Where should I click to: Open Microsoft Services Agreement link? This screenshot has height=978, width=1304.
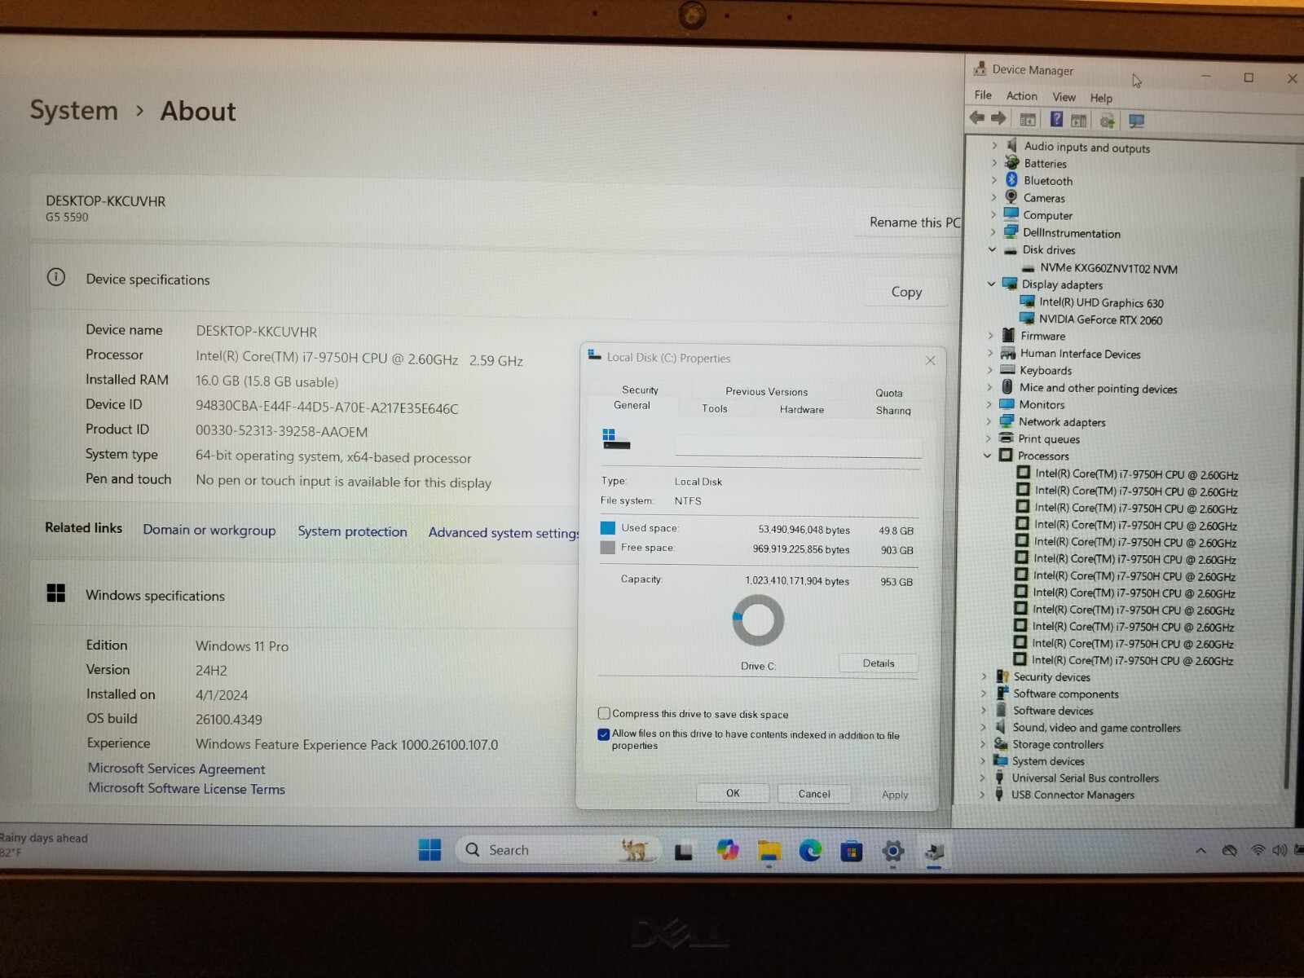coord(176,769)
